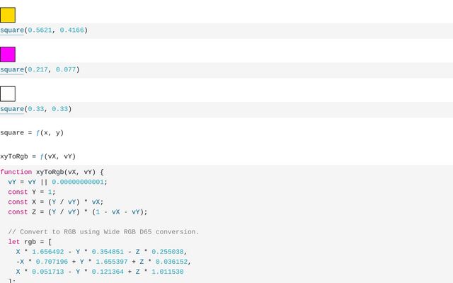
Task: Click the 0.217 number in second cell
Action: pos(37,70)
